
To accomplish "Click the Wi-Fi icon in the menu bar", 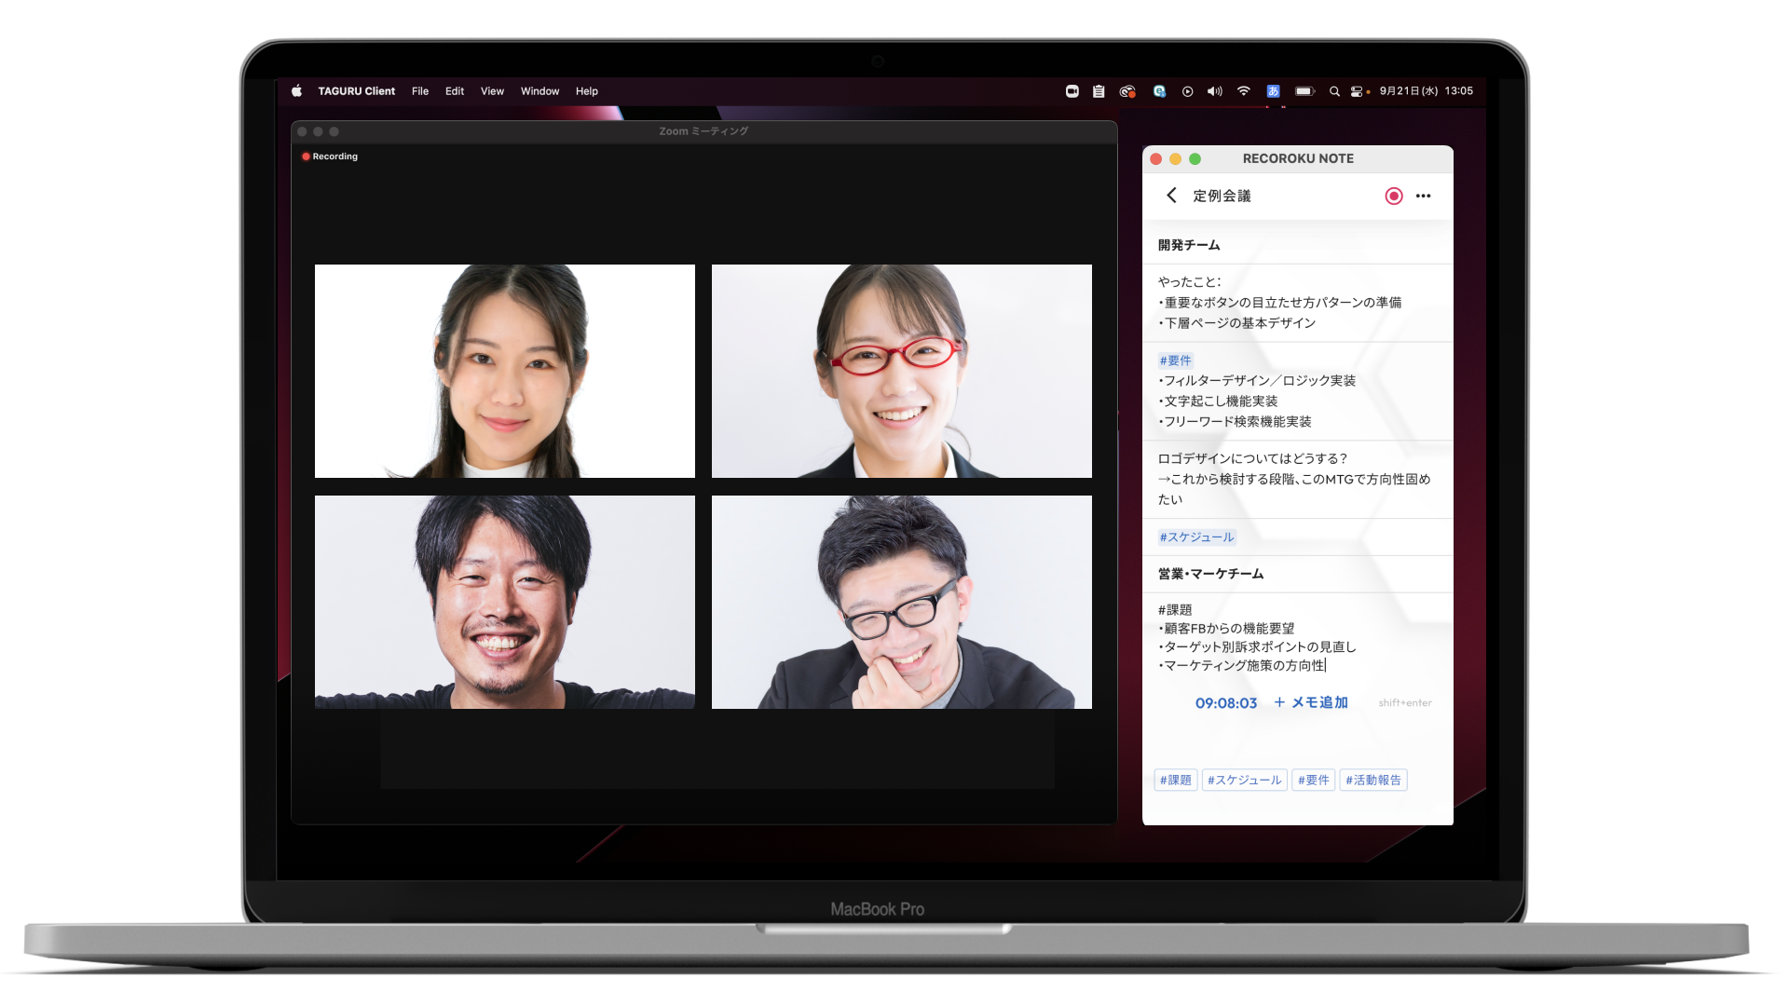I will tap(1243, 90).
